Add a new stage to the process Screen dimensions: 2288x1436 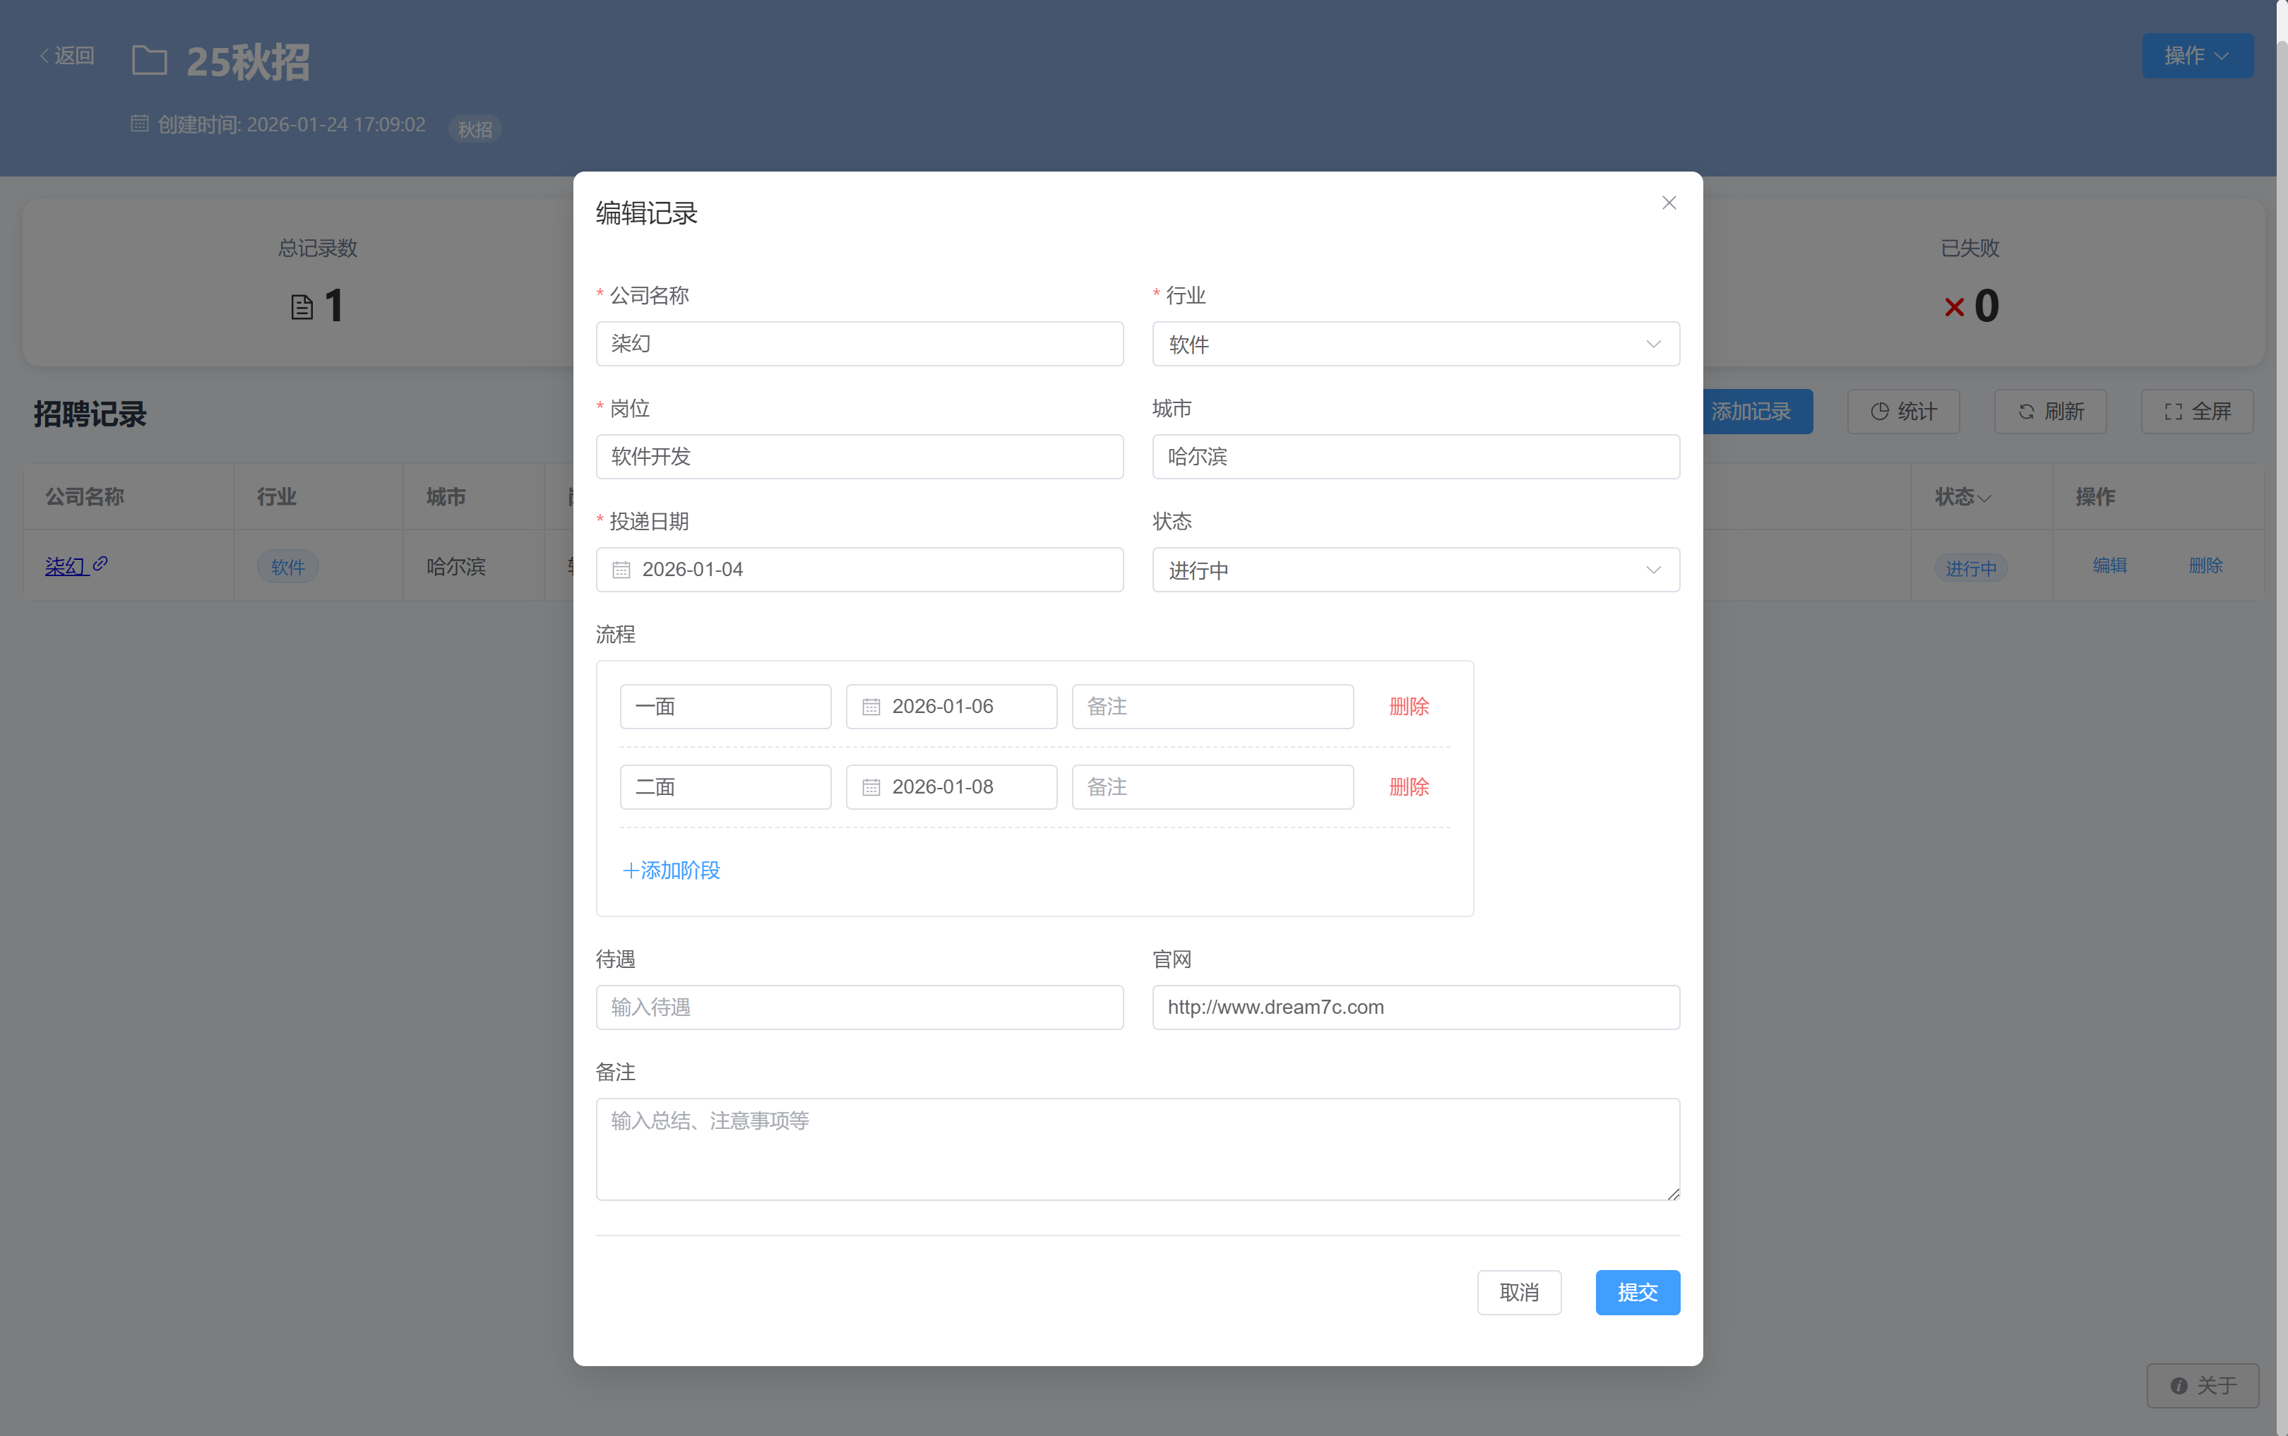pyautogui.click(x=672, y=870)
